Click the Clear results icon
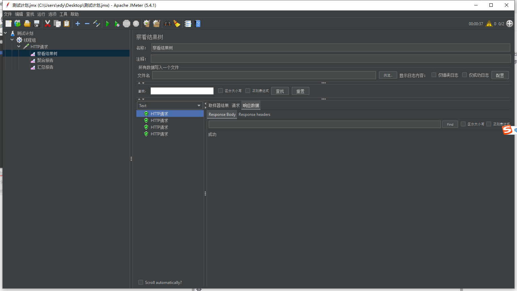This screenshot has height=291, width=517. (x=147, y=24)
